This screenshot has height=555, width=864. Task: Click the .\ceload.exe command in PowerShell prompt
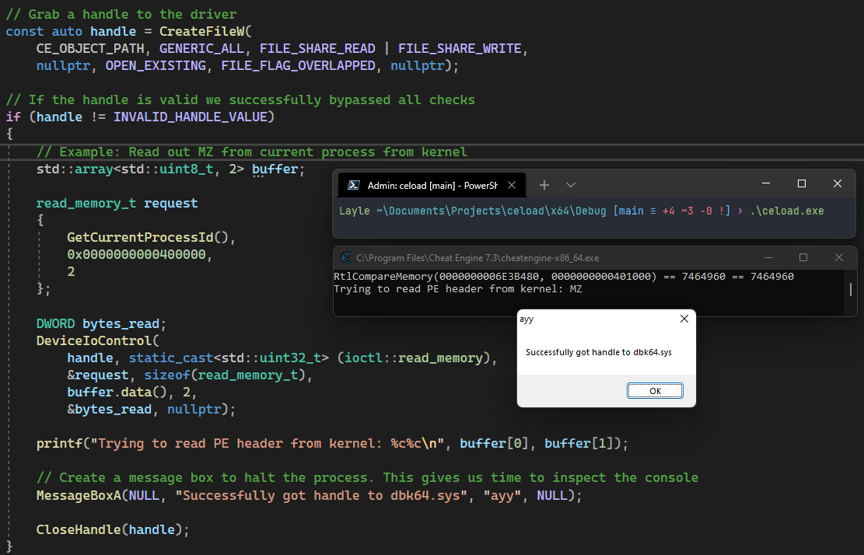[x=786, y=211]
